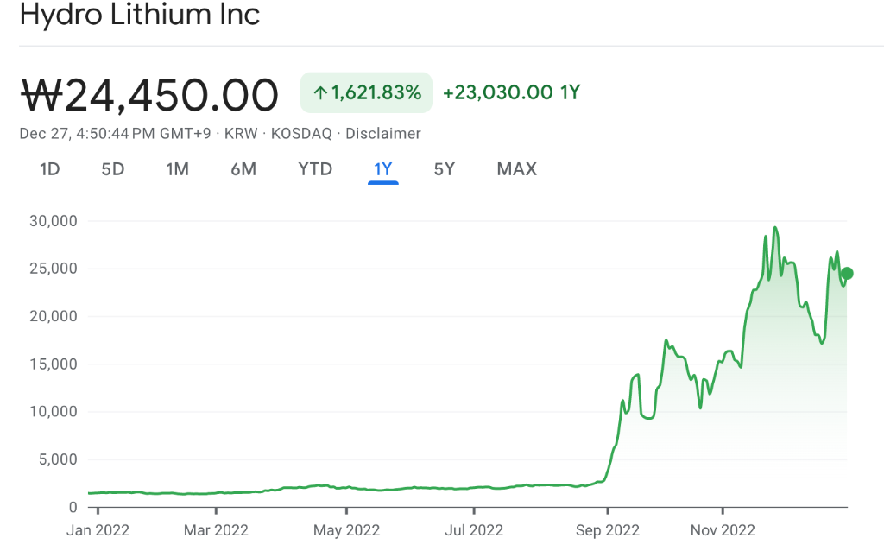Viewport: 884px width, 557px height.
Task: Click the Sep 2022 axis label
Action: point(608,530)
